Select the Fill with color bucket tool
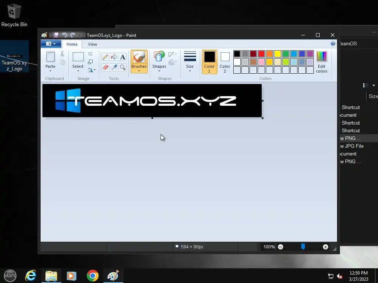The image size is (378, 283). [x=114, y=57]
